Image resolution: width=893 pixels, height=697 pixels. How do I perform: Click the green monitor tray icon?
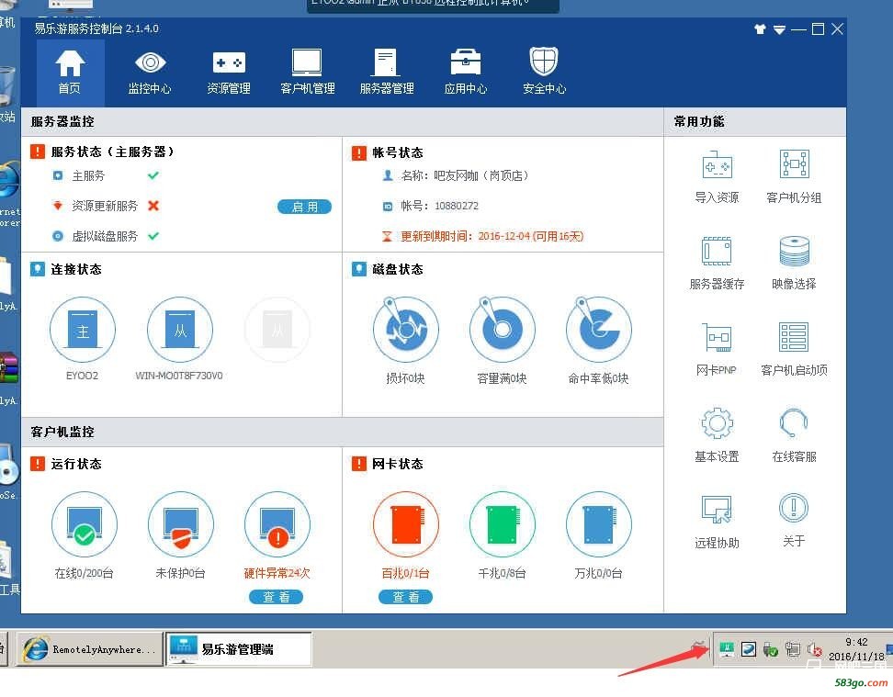(726, 649)
